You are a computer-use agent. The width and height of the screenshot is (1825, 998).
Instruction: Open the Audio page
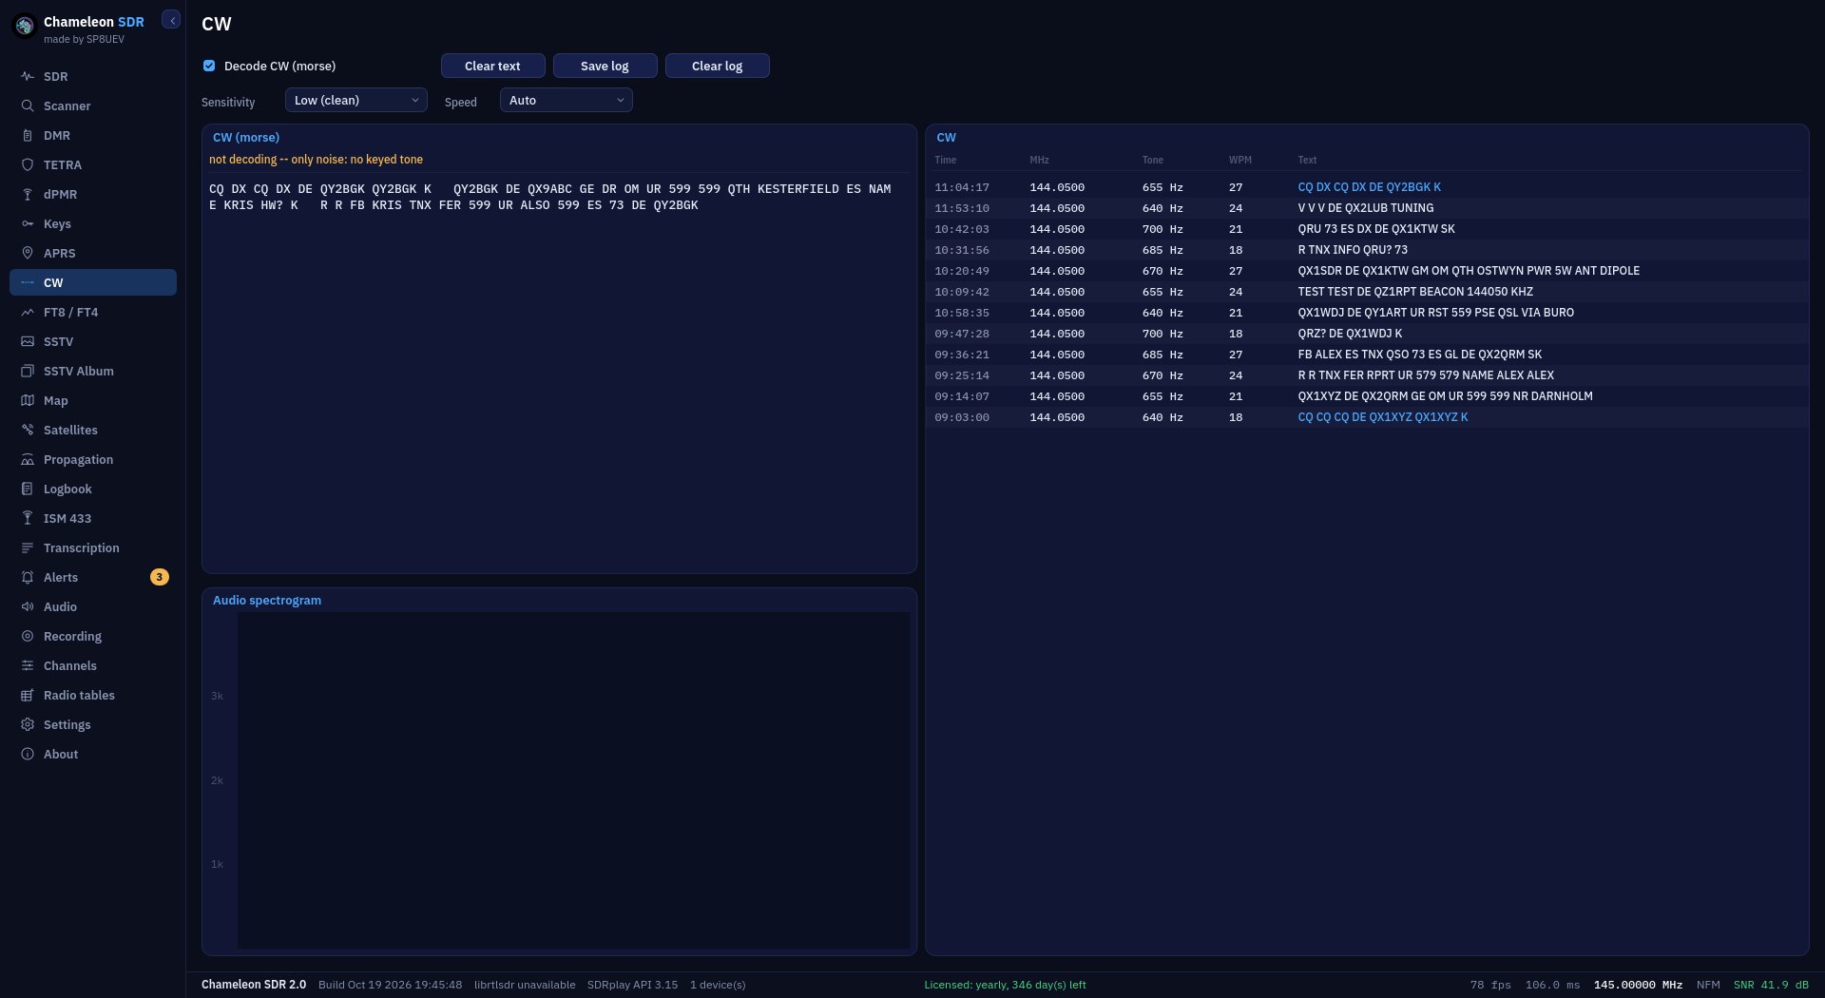point(93,606)
